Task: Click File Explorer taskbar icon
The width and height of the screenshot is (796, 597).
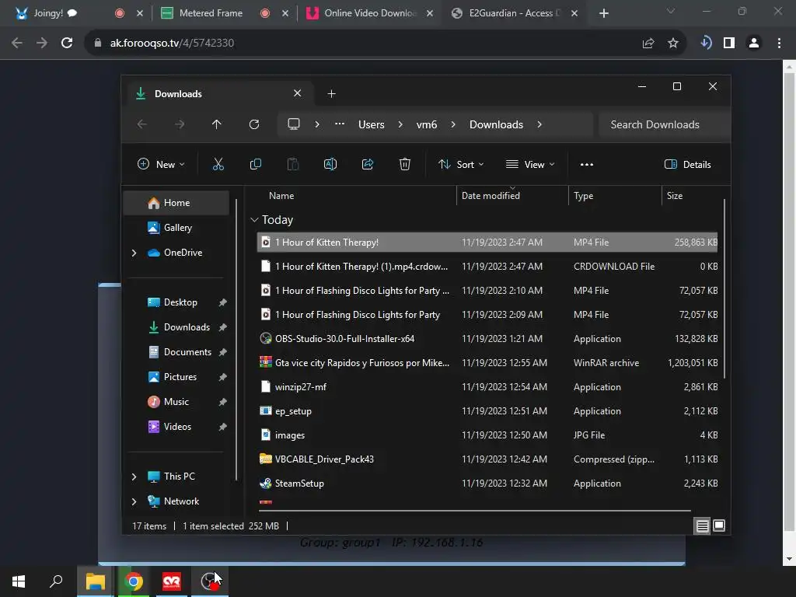Action: pos(95,581)
